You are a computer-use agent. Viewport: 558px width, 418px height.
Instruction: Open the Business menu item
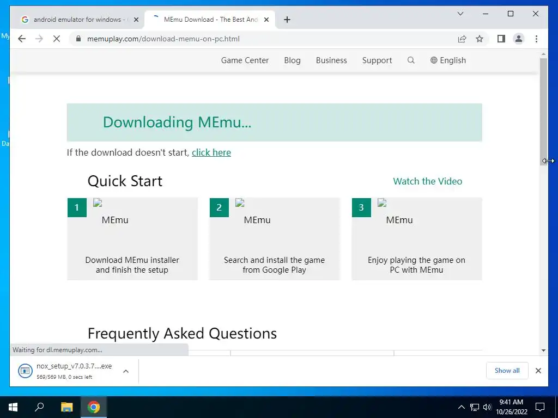(x=331, y=60)
